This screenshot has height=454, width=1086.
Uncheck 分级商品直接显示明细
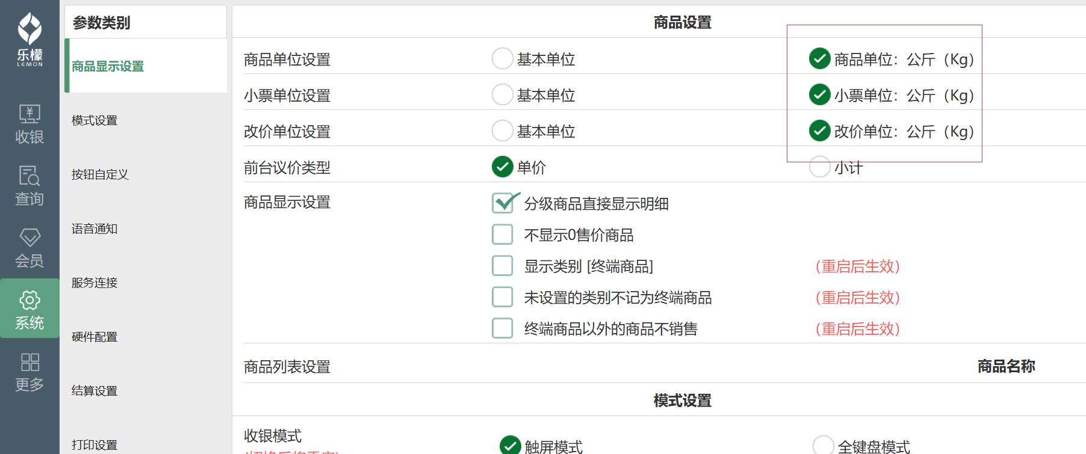(503, 203)
